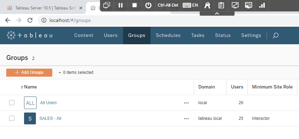Image resolution: width=299 pixels, height=139 pixels.
Task: Click the Tableau logo in header
Action: pyautogui.click(x=30, y=36)
